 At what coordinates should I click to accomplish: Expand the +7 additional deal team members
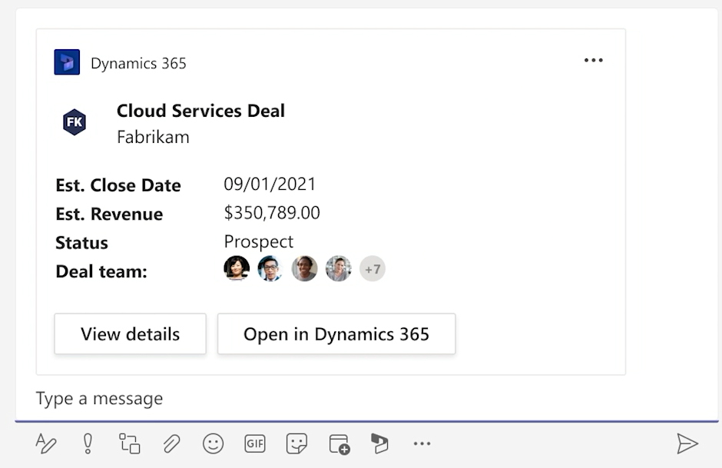click(373, 269)
